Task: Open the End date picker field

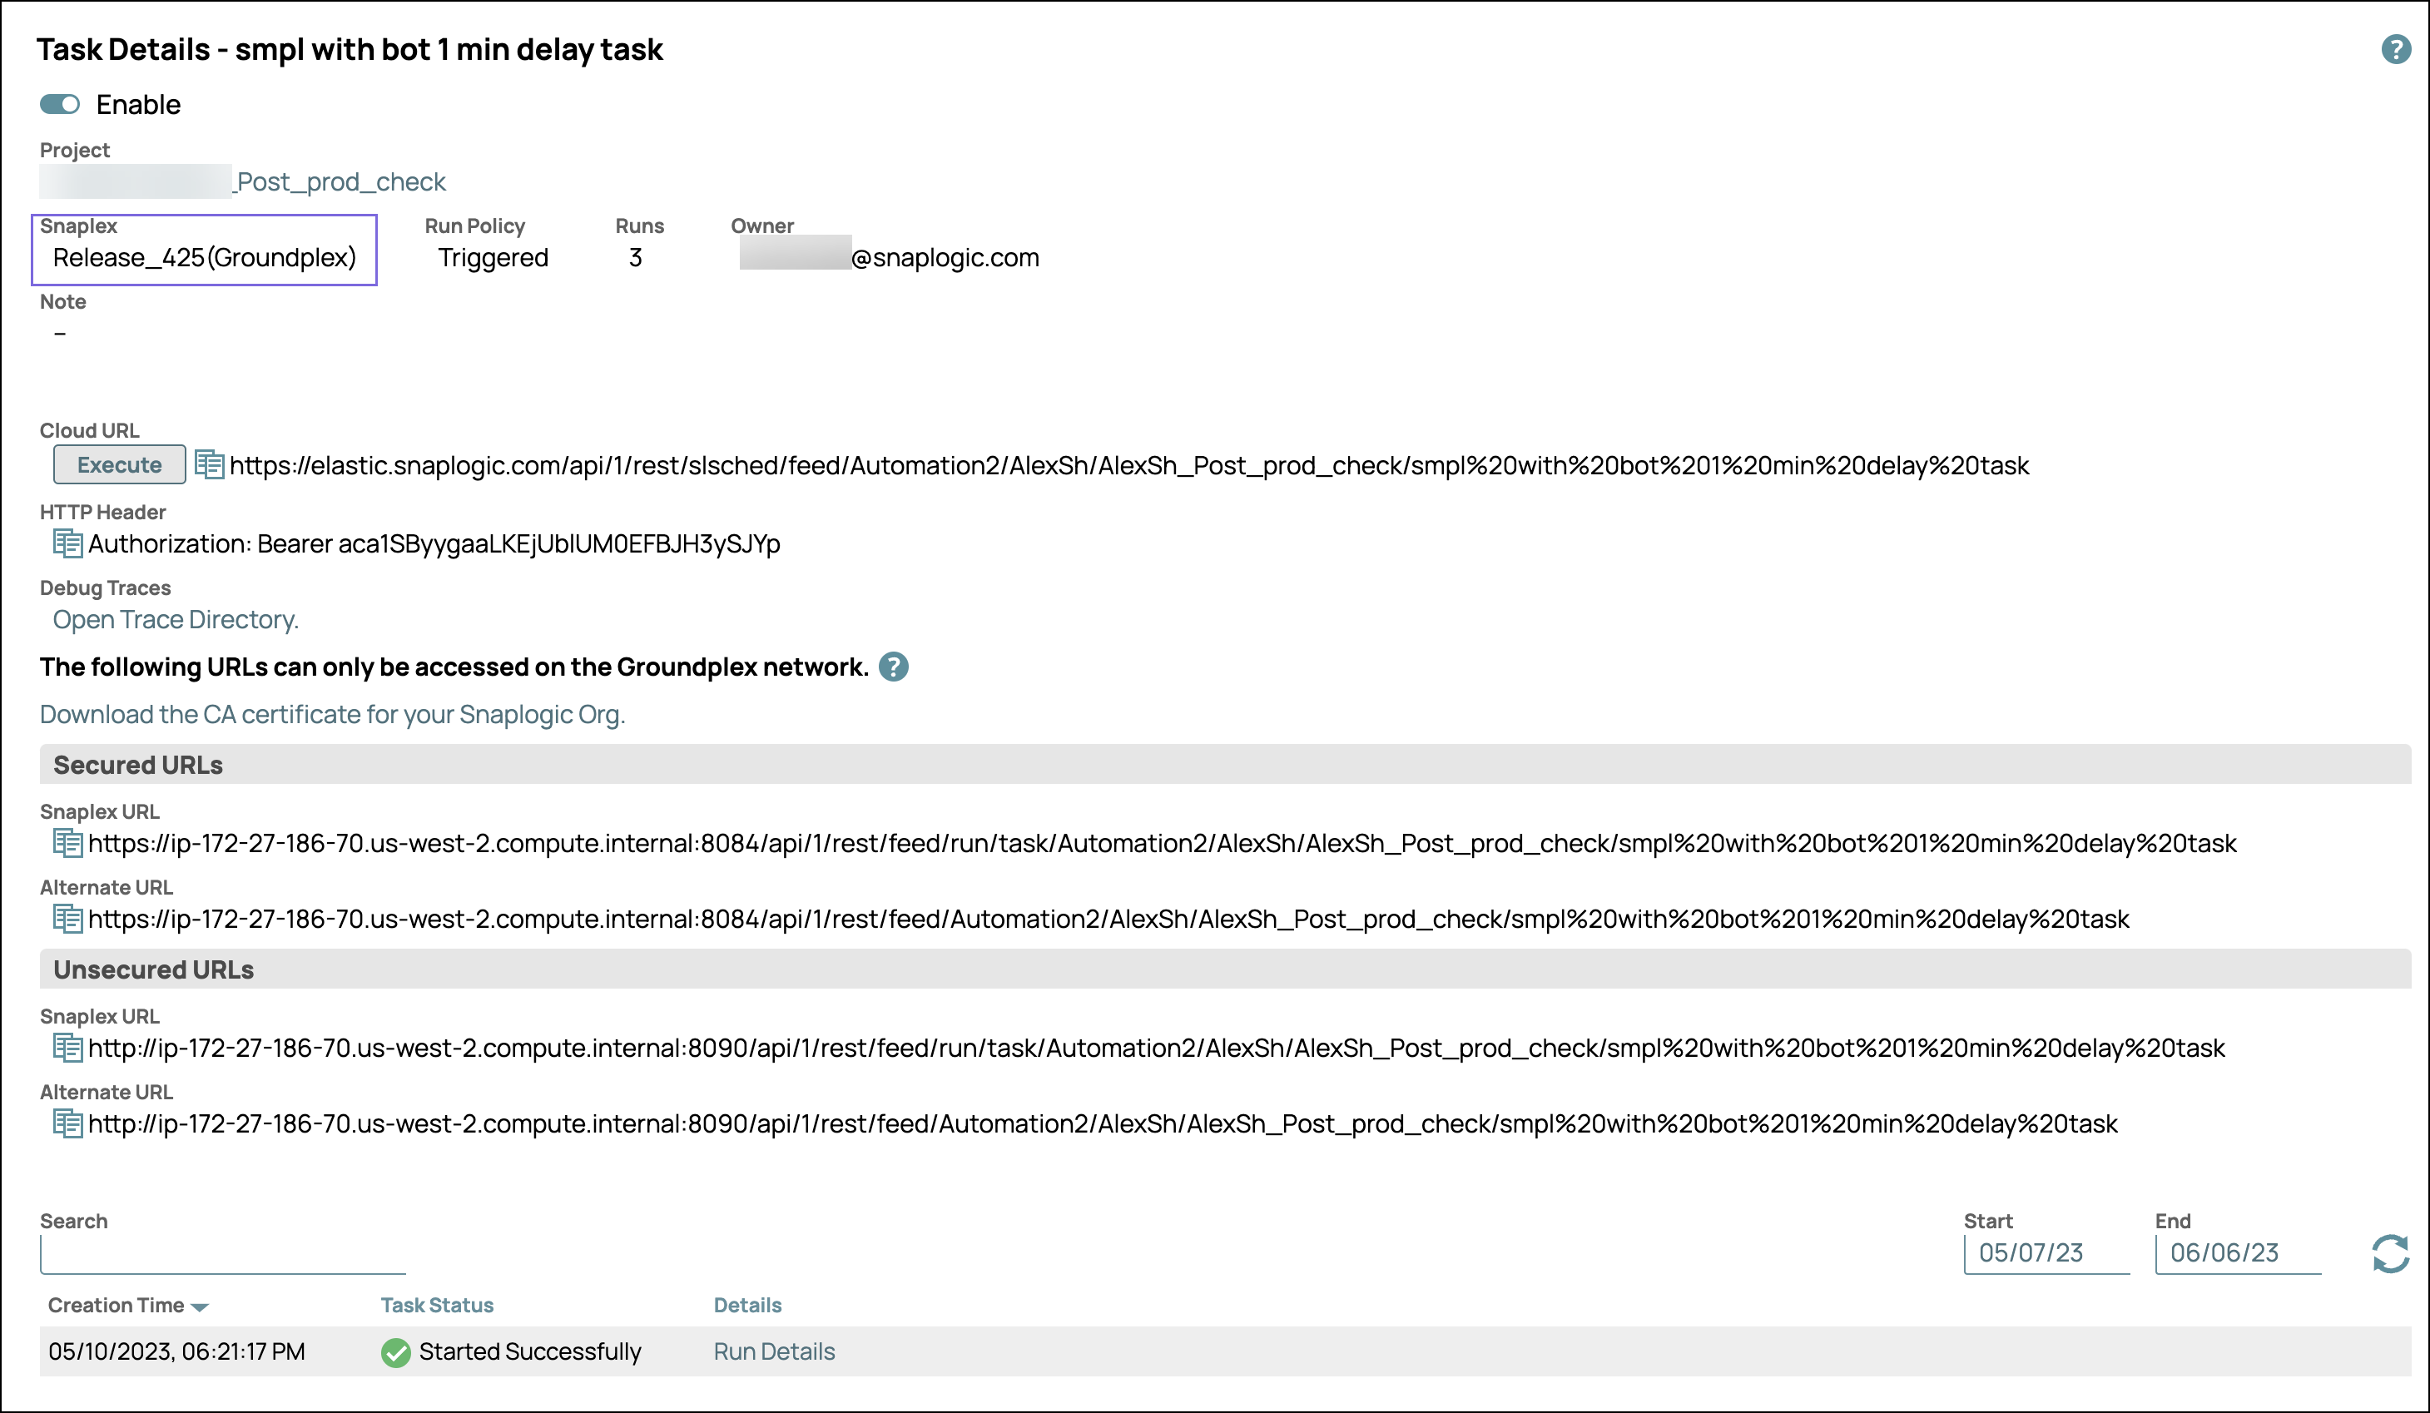Action: pos(2236,1253)
